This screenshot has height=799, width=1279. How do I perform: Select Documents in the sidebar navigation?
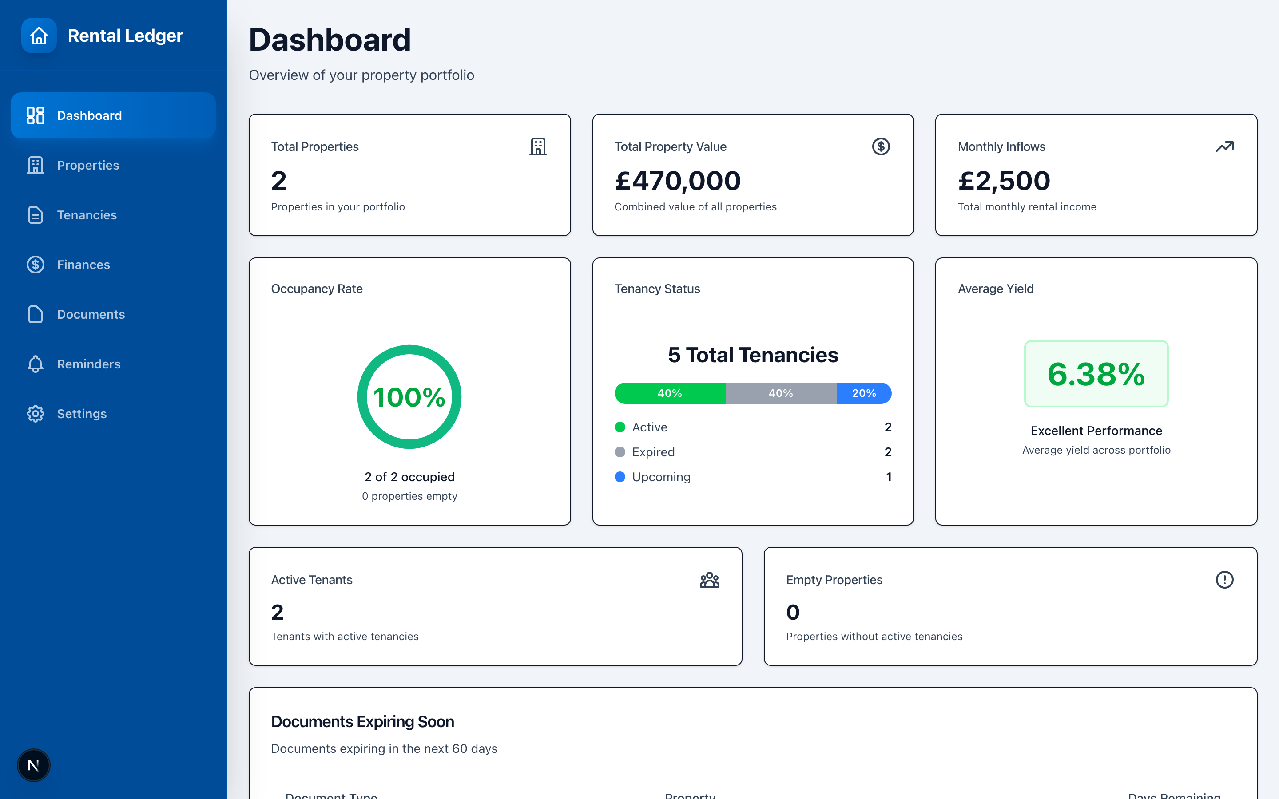[91, 314]
